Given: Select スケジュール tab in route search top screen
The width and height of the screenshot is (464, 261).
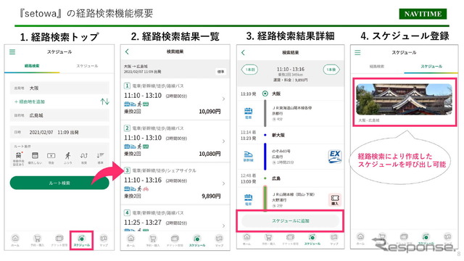Looking at the screenshot, I should point(87,66).
